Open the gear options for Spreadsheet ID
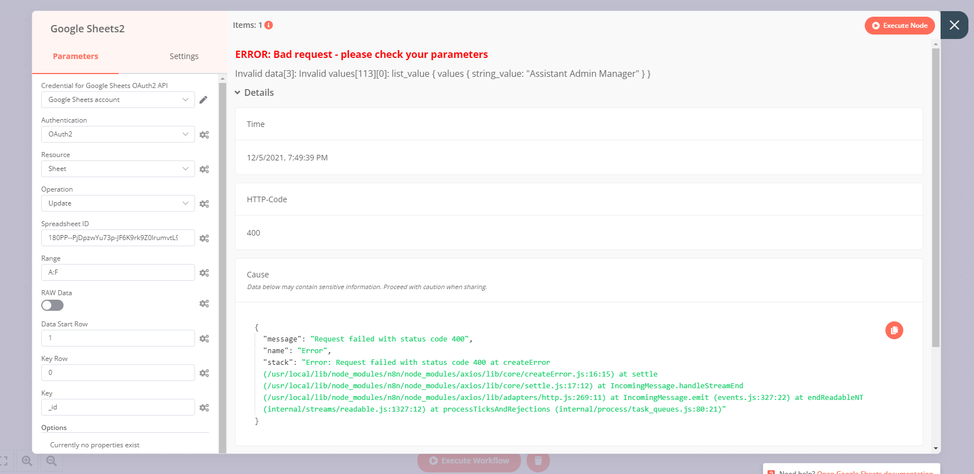974x474 pixels. [204, 238]
